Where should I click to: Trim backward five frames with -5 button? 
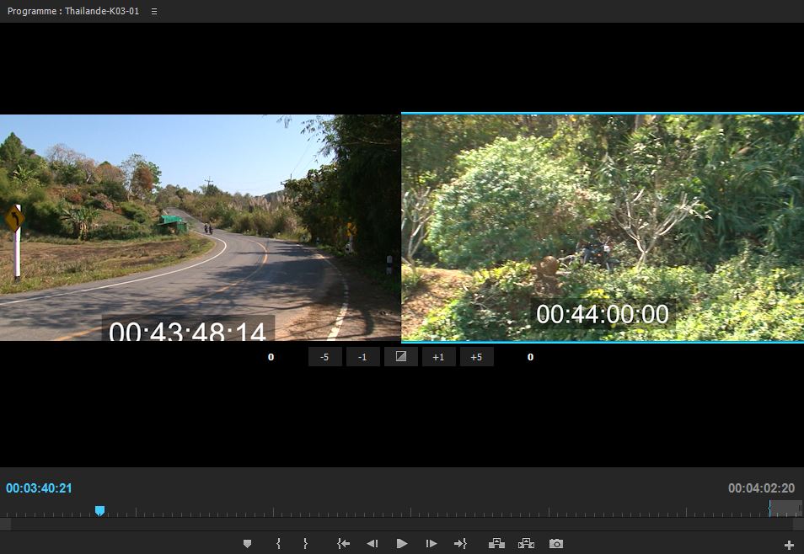coord(324,357)
